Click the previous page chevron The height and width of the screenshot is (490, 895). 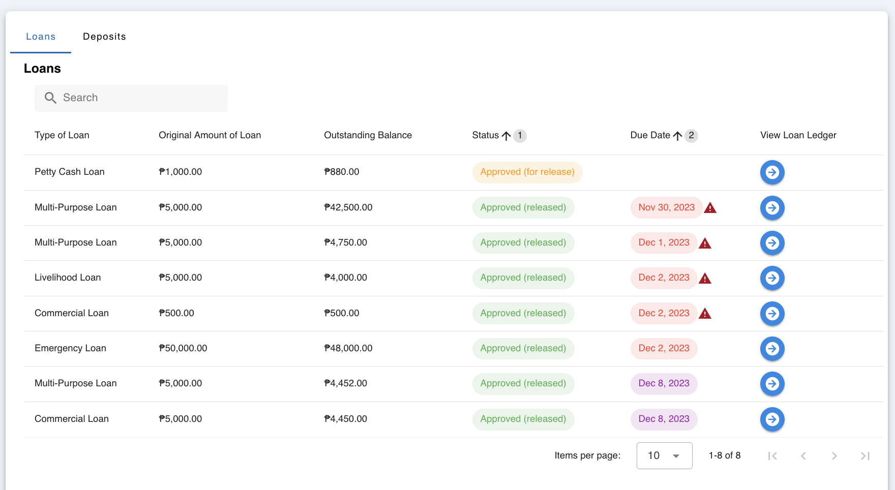(x=803, y=456)
